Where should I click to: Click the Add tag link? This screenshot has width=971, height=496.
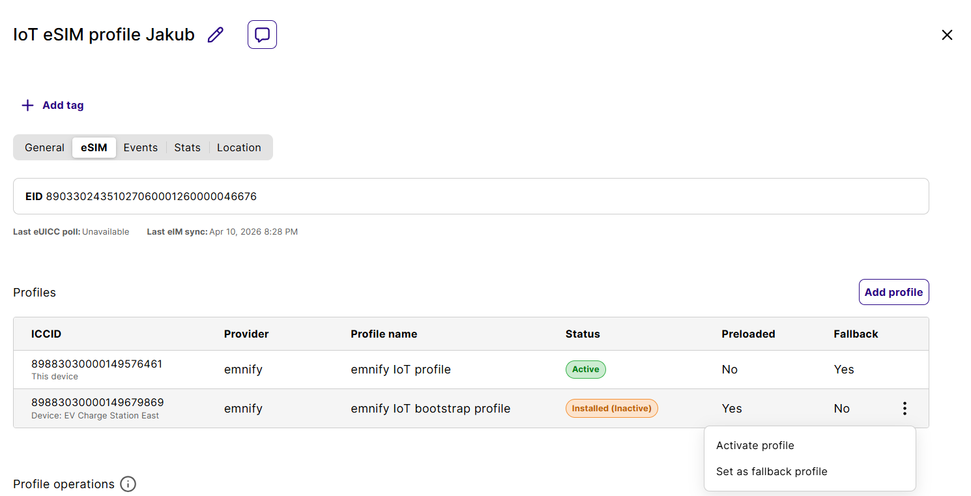tap(63, 106)
